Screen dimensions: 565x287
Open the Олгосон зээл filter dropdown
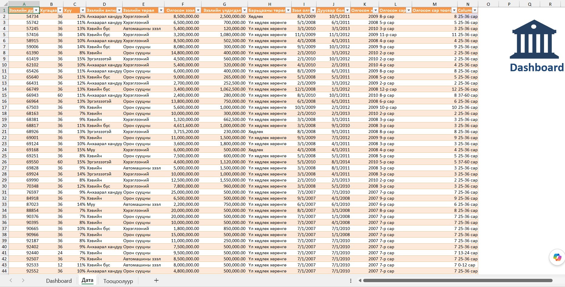click(198, 10)
